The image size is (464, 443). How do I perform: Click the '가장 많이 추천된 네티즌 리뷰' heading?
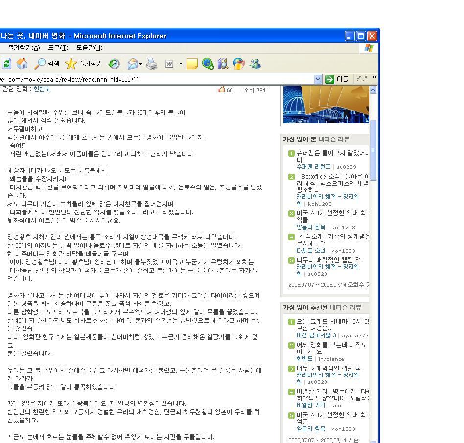tap(322, 308)
